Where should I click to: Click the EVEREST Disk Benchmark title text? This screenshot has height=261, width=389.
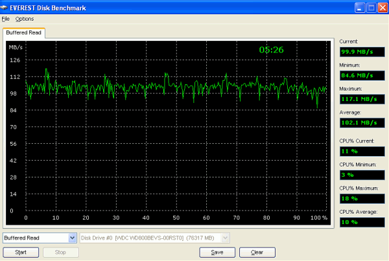(48, 8)
